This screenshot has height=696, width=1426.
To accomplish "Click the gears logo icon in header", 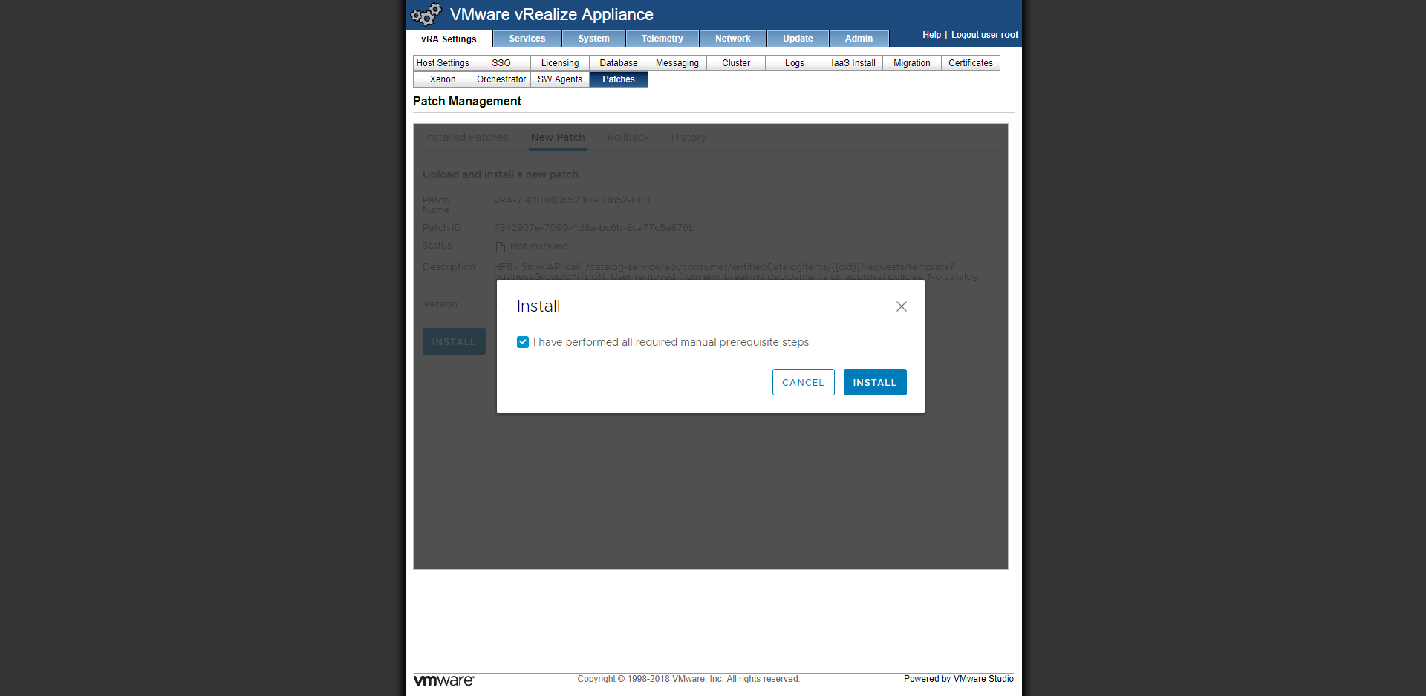I will [426, 14].
